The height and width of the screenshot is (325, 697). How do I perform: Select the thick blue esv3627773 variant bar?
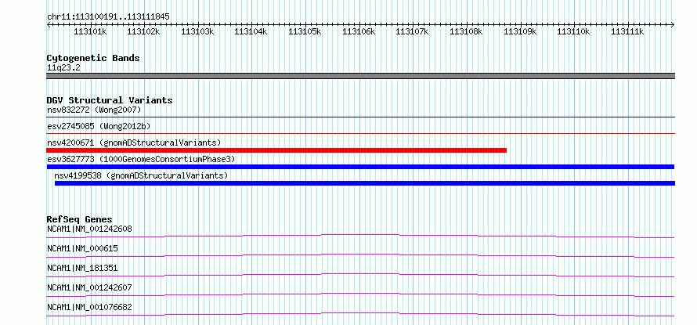coord(360,167)
